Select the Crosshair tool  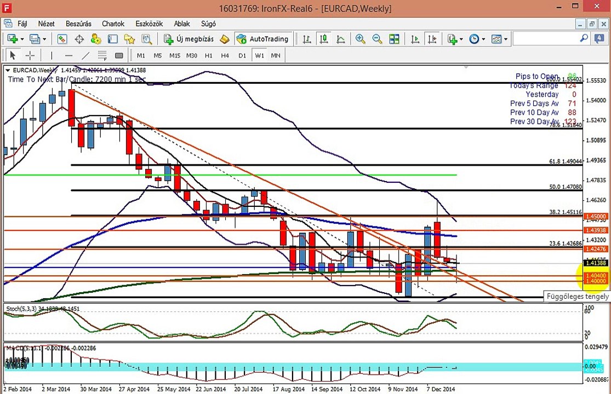pos(30,56)
